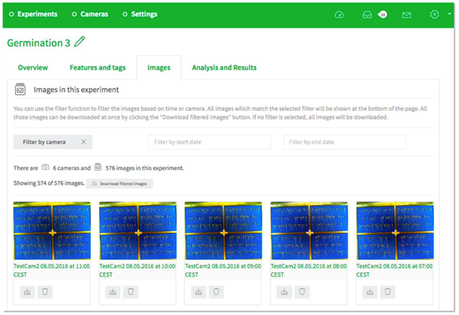Focus the Filter by start date field

coord(210,142)
